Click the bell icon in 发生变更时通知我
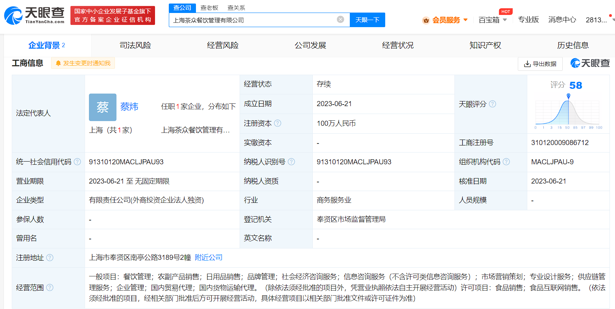The height and width of the screenshot is (309, 615). coord(58,63)
